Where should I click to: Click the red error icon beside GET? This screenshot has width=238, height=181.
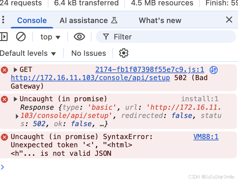tap(4, 70)
